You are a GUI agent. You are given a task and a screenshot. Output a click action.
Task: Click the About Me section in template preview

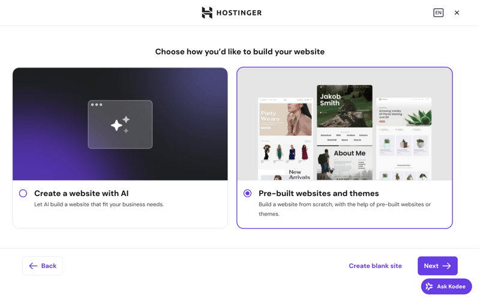coord(349,154)
